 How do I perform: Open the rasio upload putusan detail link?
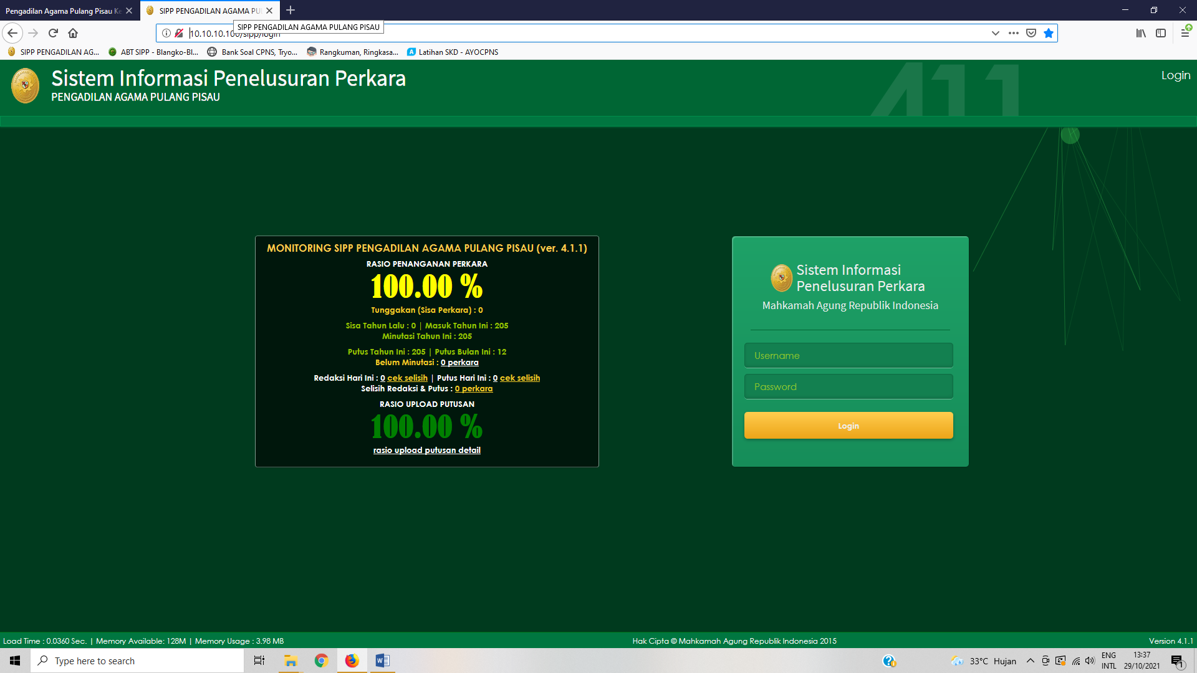426,450
